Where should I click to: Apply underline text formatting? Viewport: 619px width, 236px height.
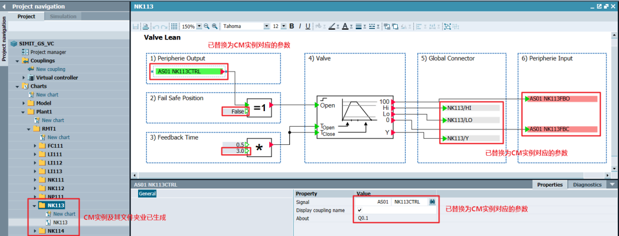tap(308, 26)
